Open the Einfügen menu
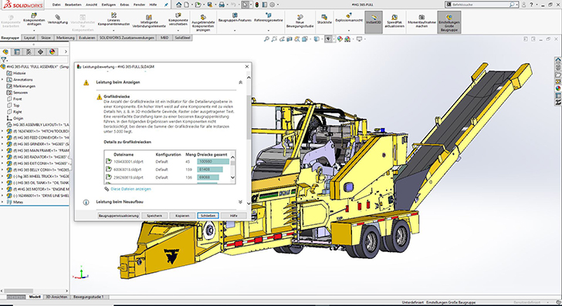The width and height of the screenshot is (562, 306). (109, 5)
